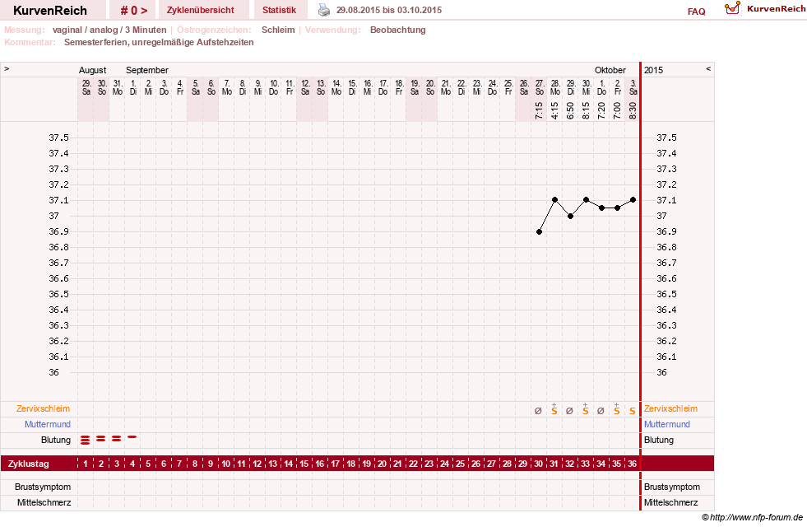Click the temperature point on 3. Oktober

click(633, 200)
